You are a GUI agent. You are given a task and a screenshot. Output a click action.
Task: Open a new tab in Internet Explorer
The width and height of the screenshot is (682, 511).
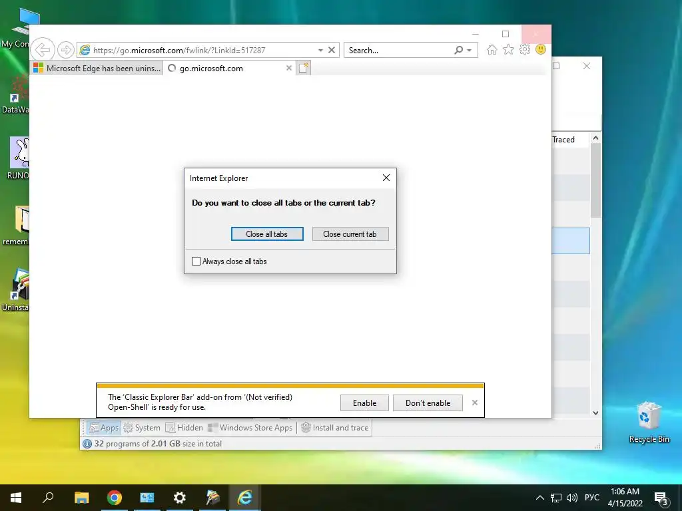point(303,69)
